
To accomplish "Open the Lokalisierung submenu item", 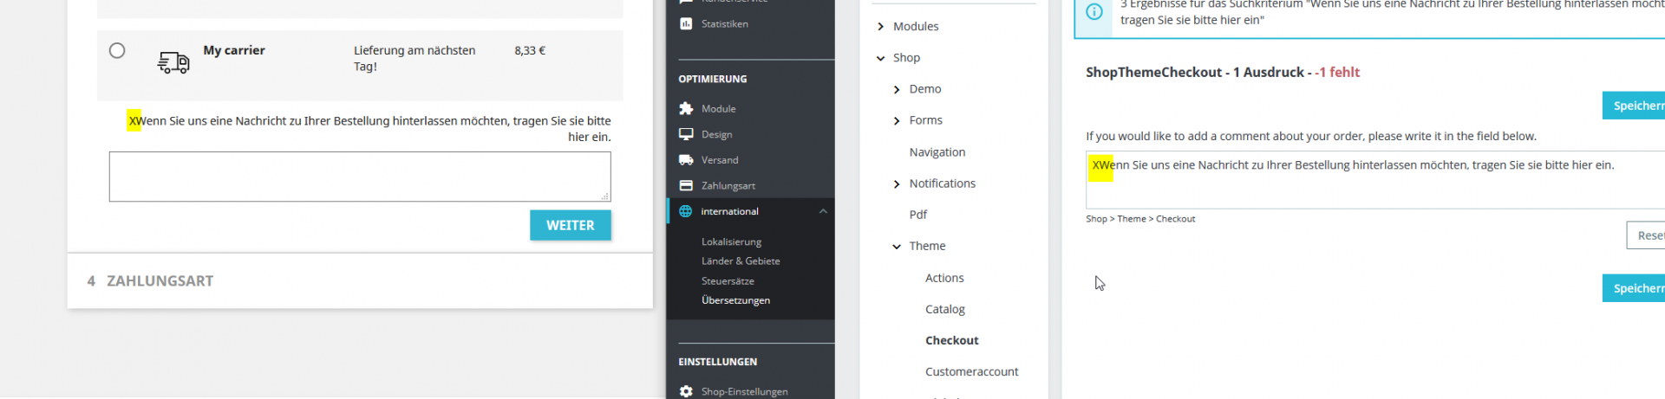I will 731,242.
